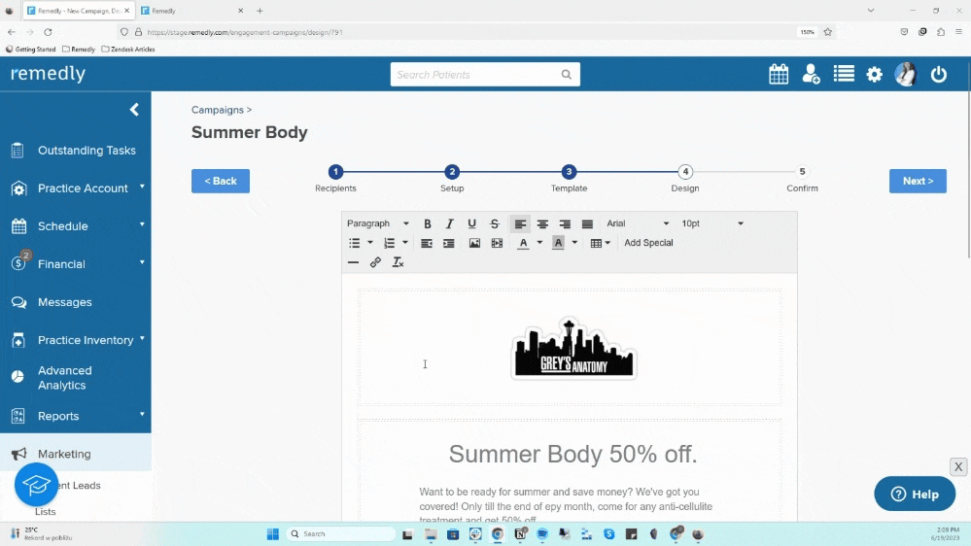Open the list view icon in header
The width and height of the screenshot is (971, 546).
844,74
